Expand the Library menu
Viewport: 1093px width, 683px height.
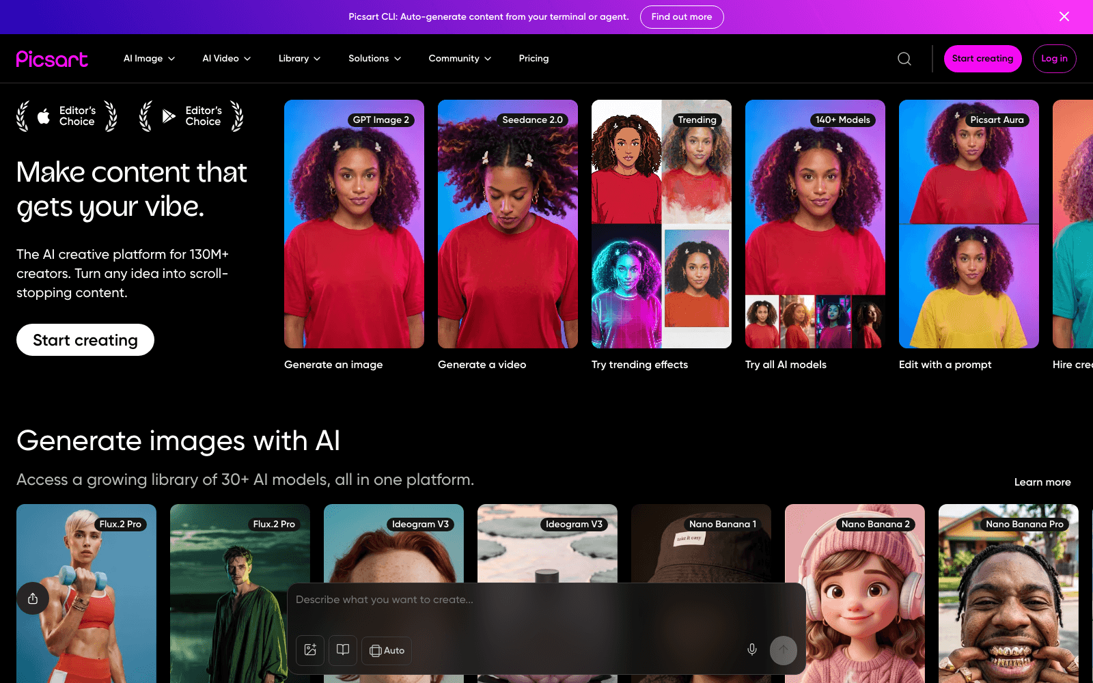299,59
